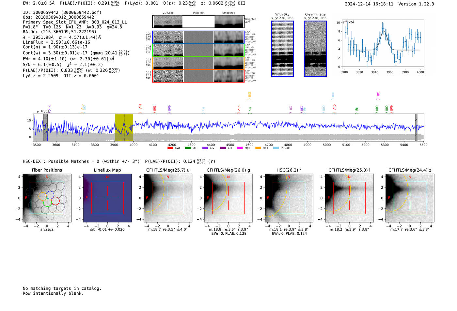Click the red Lyα legend swatch
The height and width of the screenshot is (311, 457).
[x=170, y=148]
